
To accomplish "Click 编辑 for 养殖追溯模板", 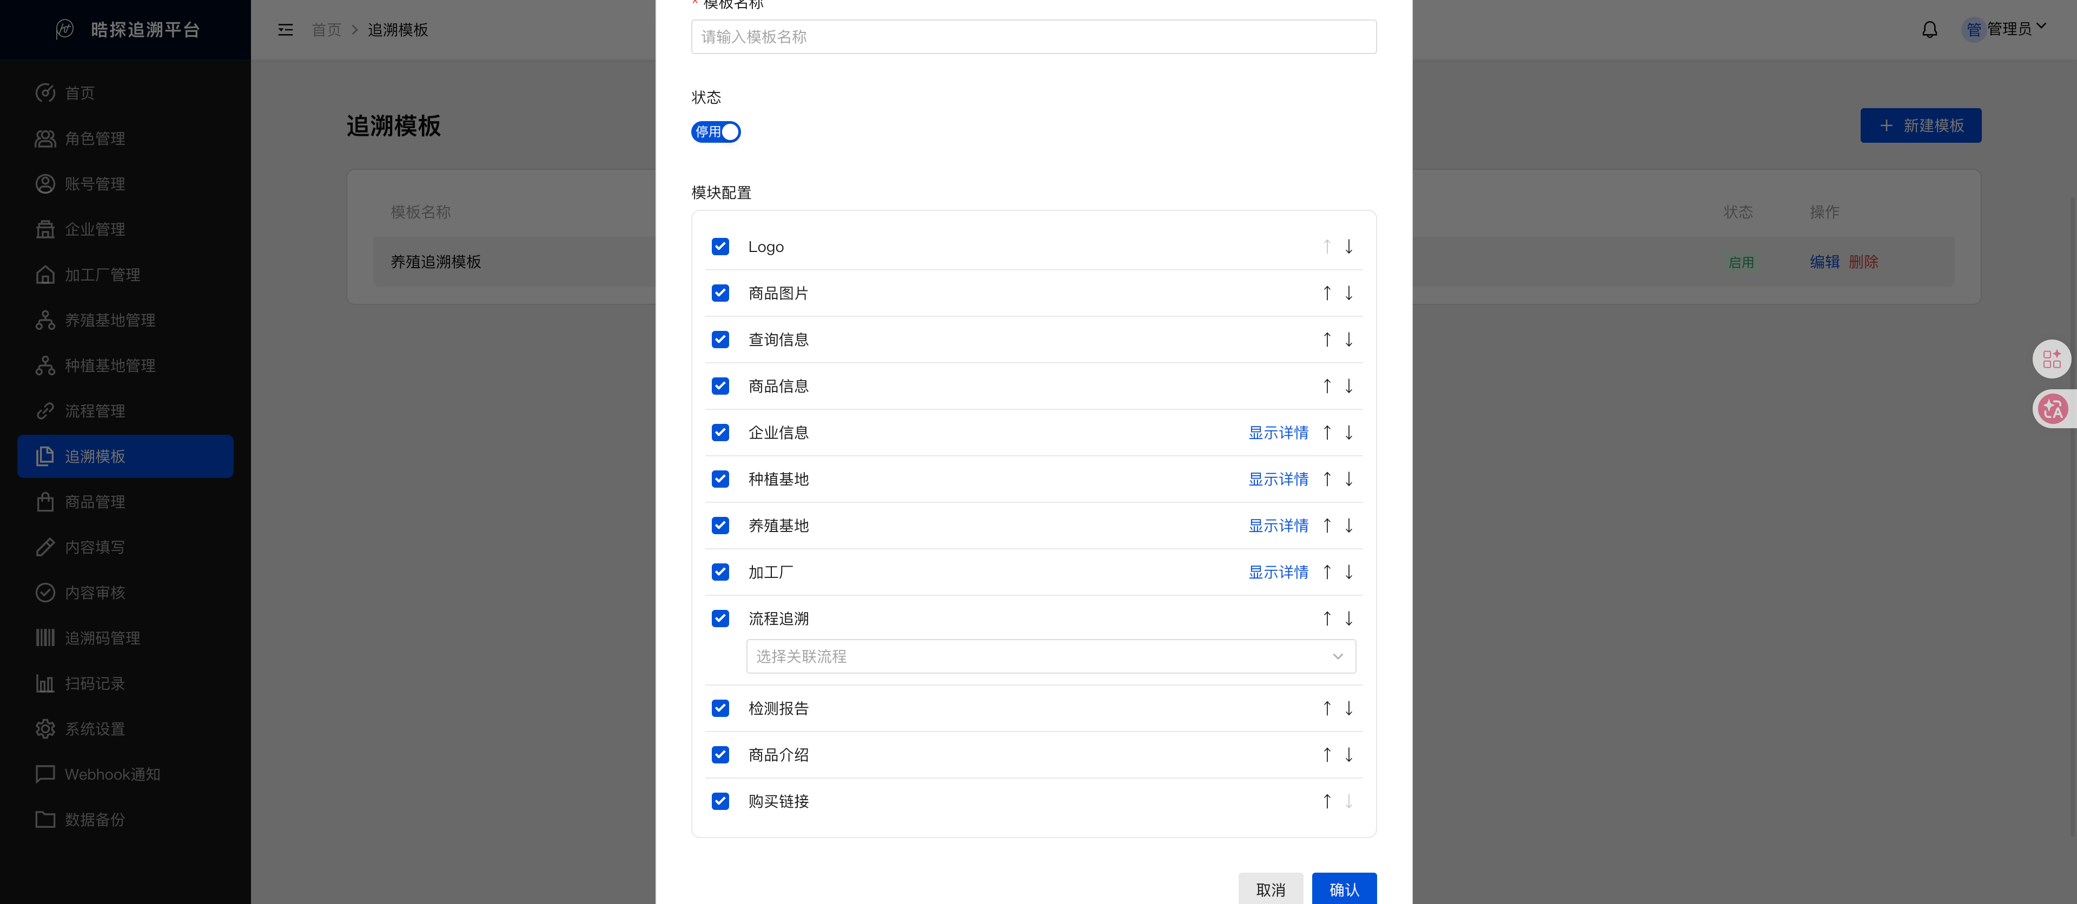I will click(x=1824, y=262).
